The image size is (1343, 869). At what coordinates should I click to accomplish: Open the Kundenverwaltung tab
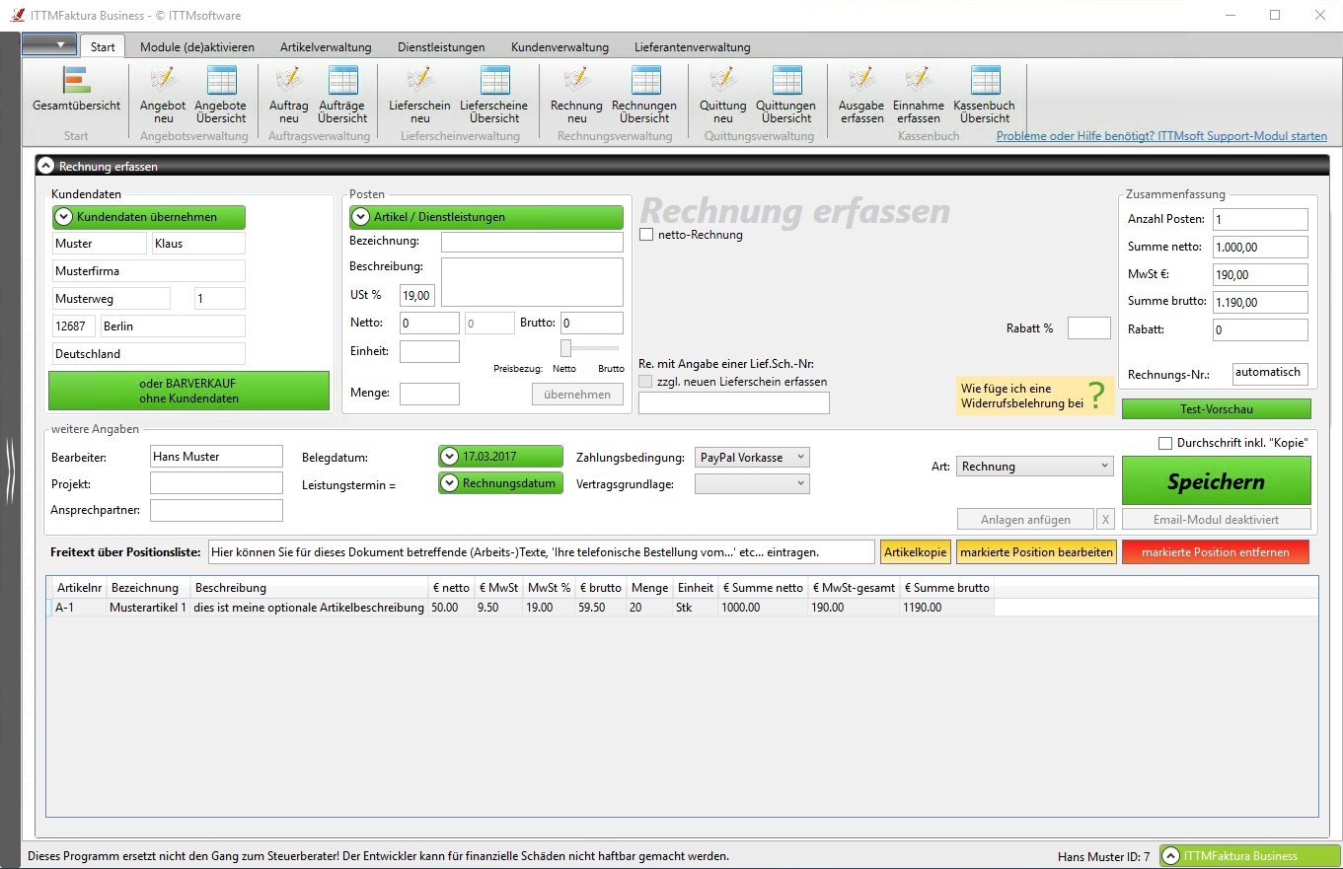(560, 46)
